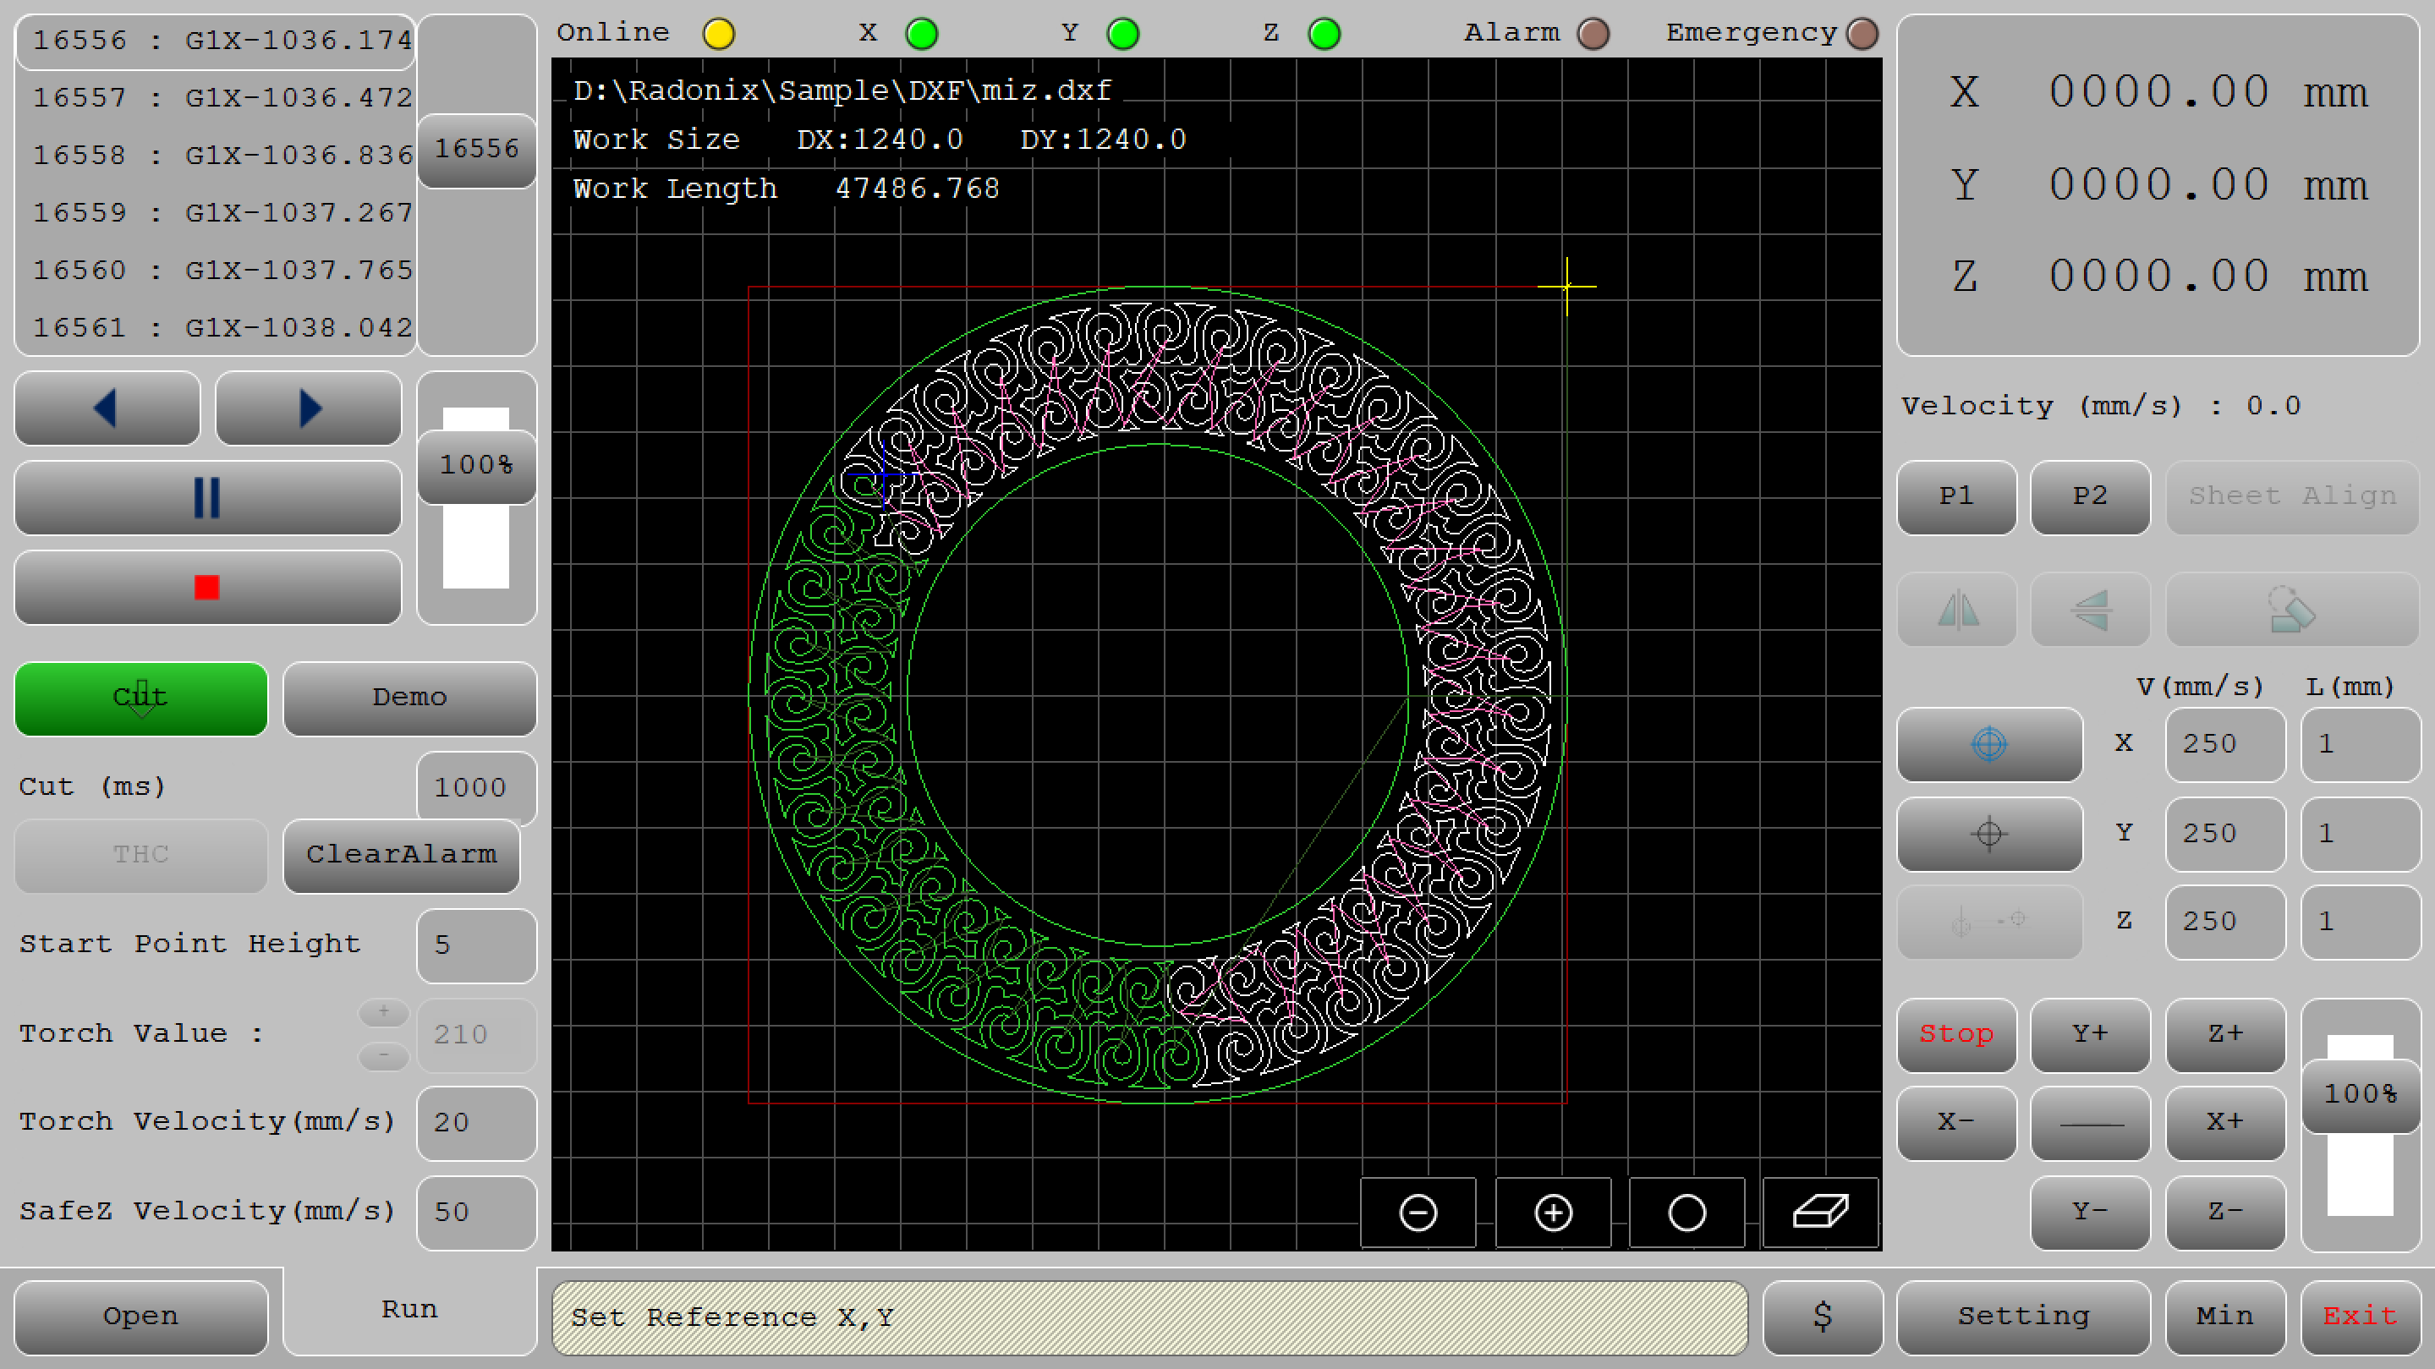Open the Open file tab

141,1316
